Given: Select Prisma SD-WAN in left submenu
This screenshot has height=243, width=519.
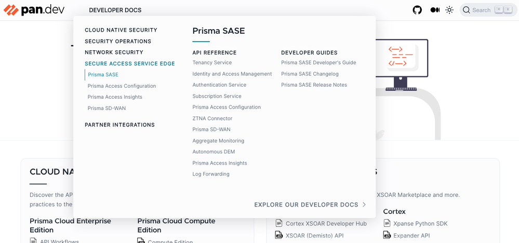Looking at the screenshot, I should point(107,108).
